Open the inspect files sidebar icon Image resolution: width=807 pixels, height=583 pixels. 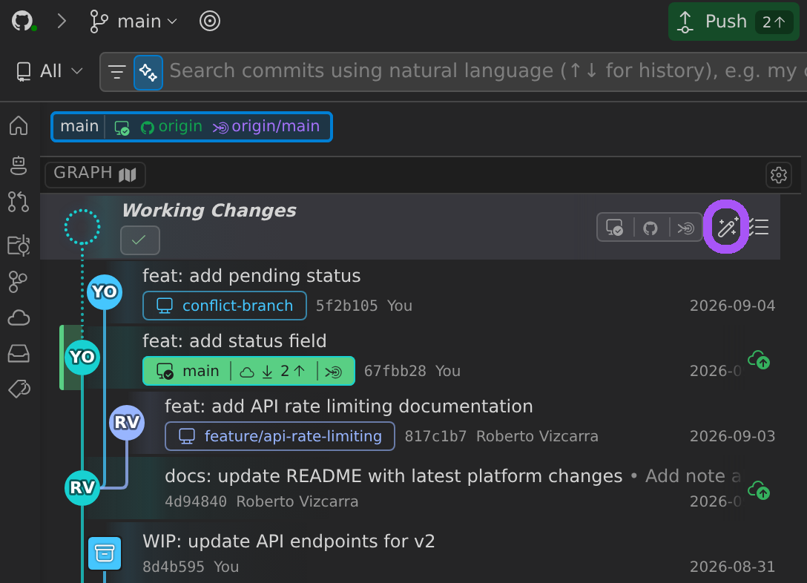tap(19, 246)
